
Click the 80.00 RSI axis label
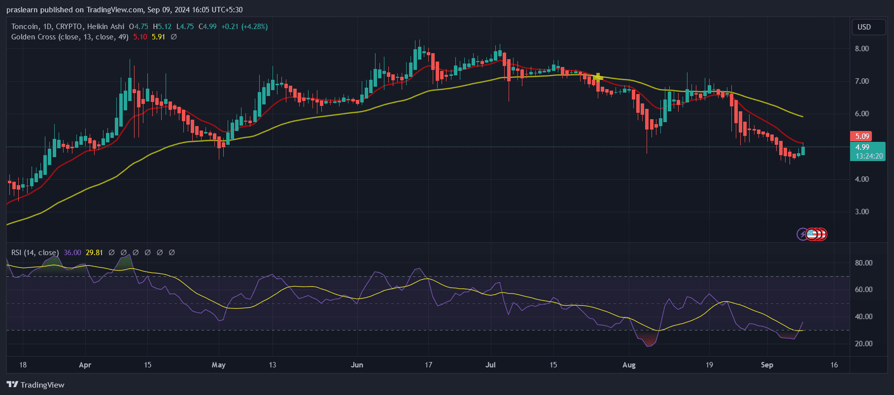pyautogui.click(x=863, y=263)
